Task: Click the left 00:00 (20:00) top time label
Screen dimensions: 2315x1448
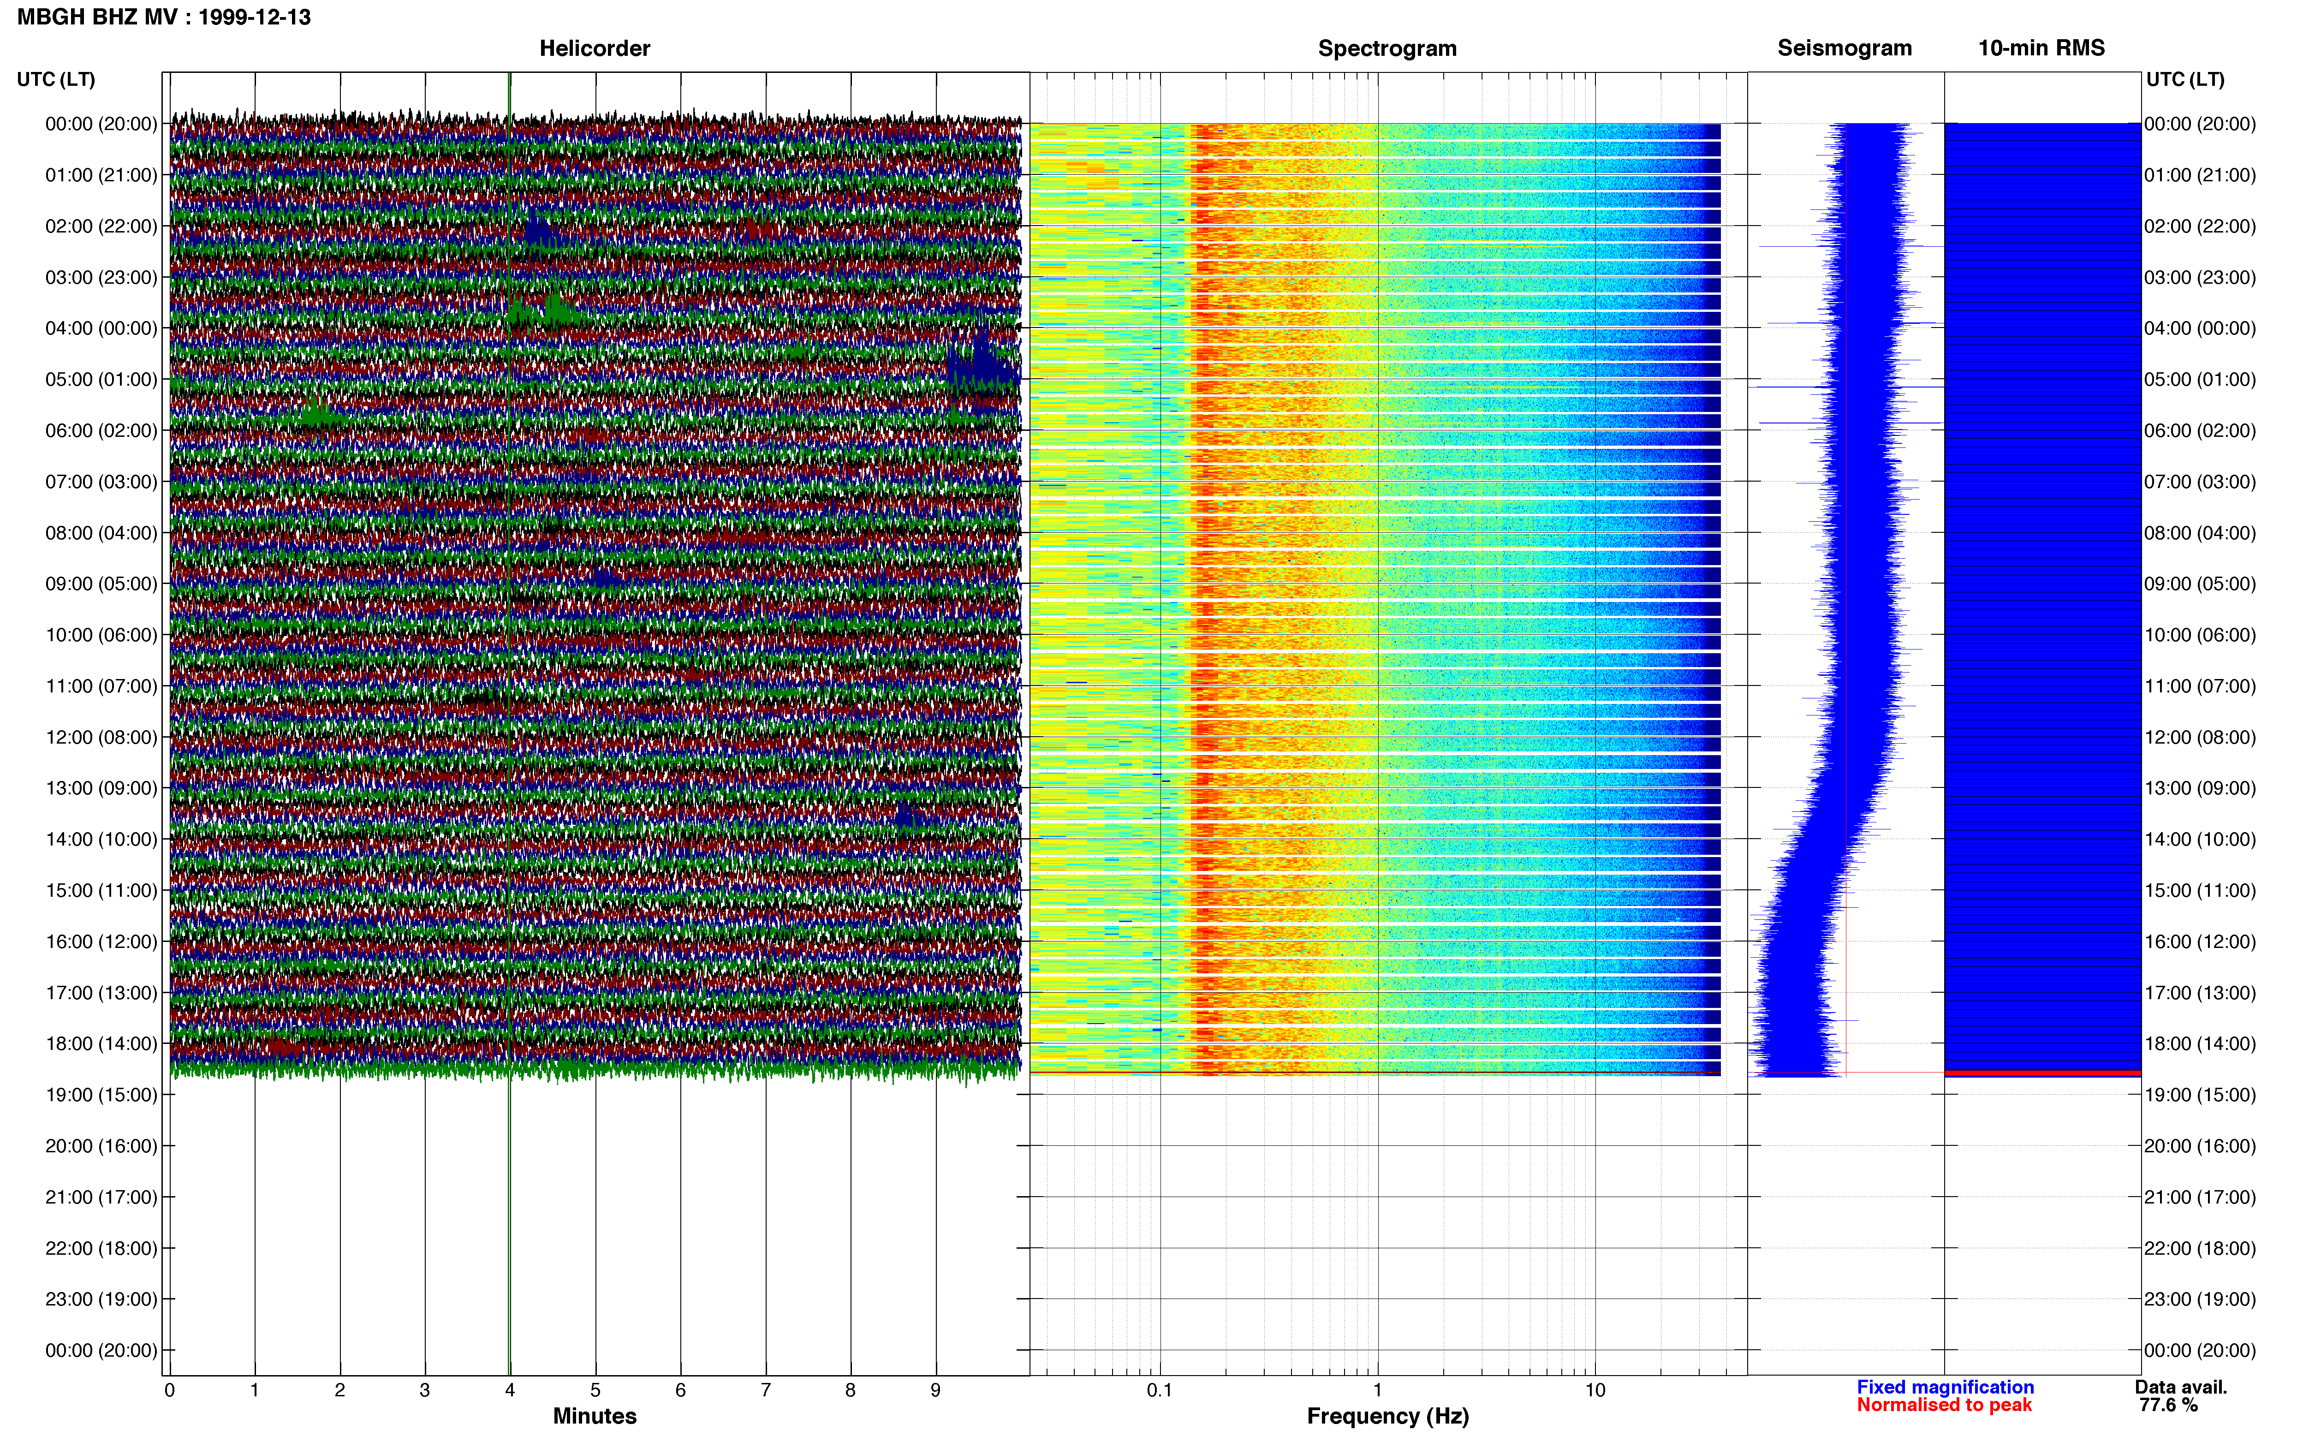Action: click(x=101, y=124)
